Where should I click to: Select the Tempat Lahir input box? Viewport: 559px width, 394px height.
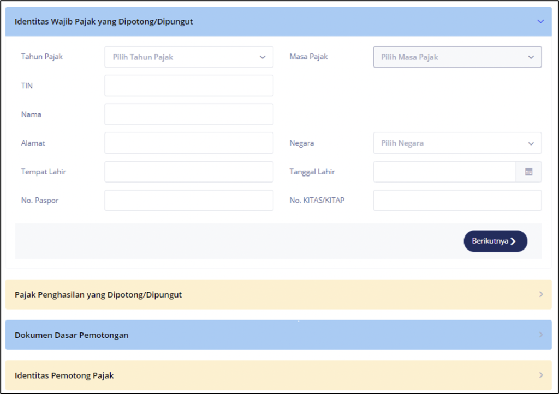click(188, 172)
